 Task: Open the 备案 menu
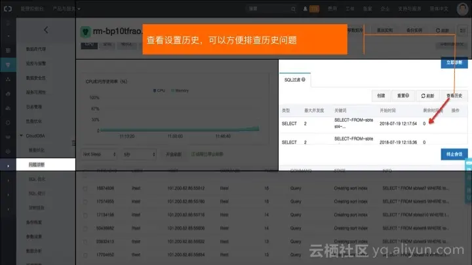(367, 9)
